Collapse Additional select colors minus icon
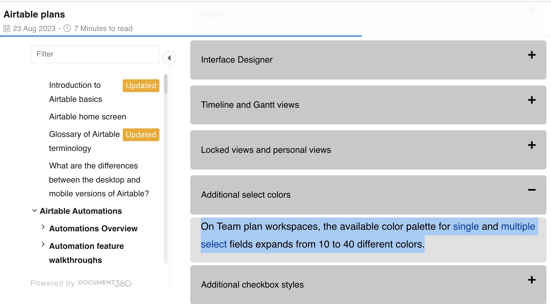 (x=532, y=190)
